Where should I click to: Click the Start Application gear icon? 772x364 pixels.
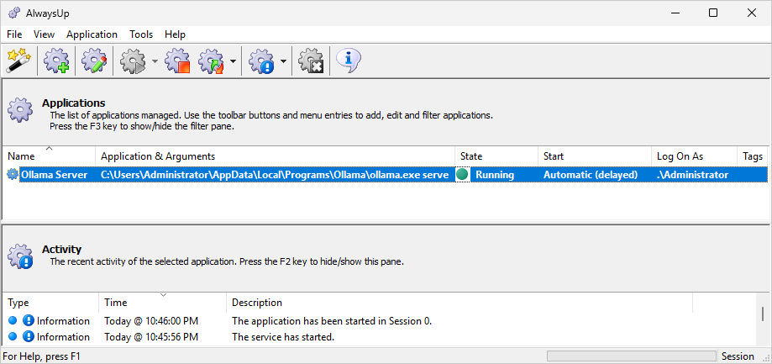tap(131, 61)
